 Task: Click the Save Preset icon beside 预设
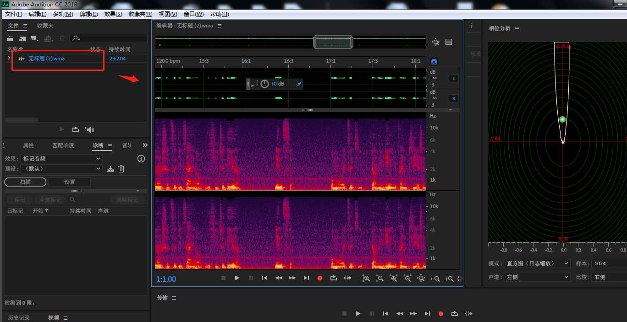[x=110, y=169]
